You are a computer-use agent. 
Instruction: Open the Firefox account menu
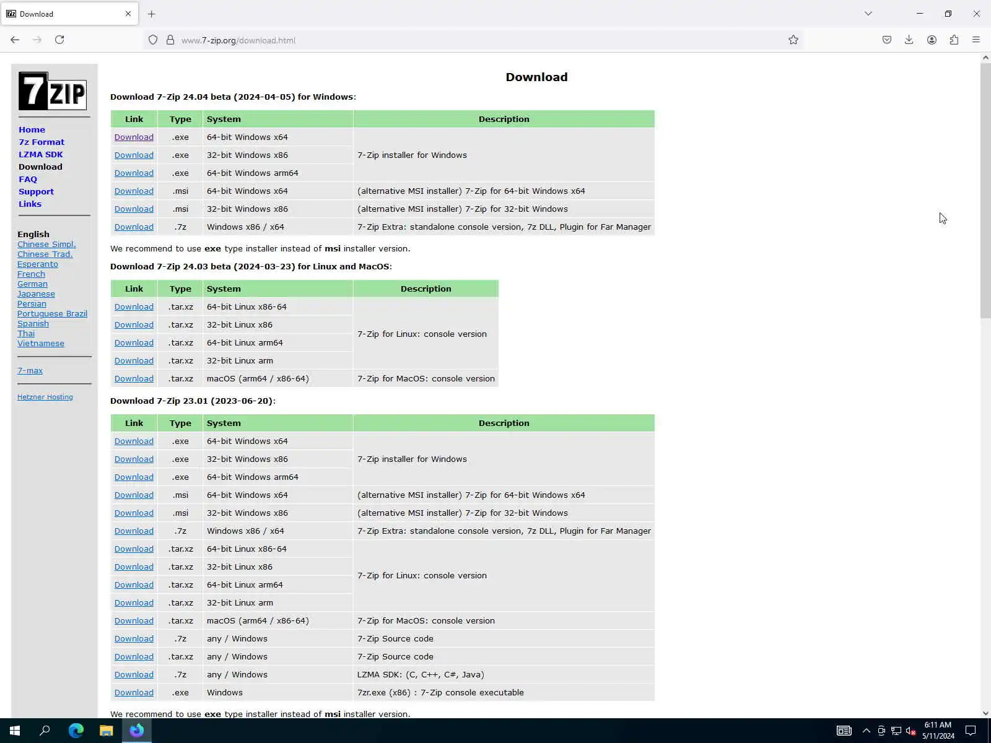932,40
